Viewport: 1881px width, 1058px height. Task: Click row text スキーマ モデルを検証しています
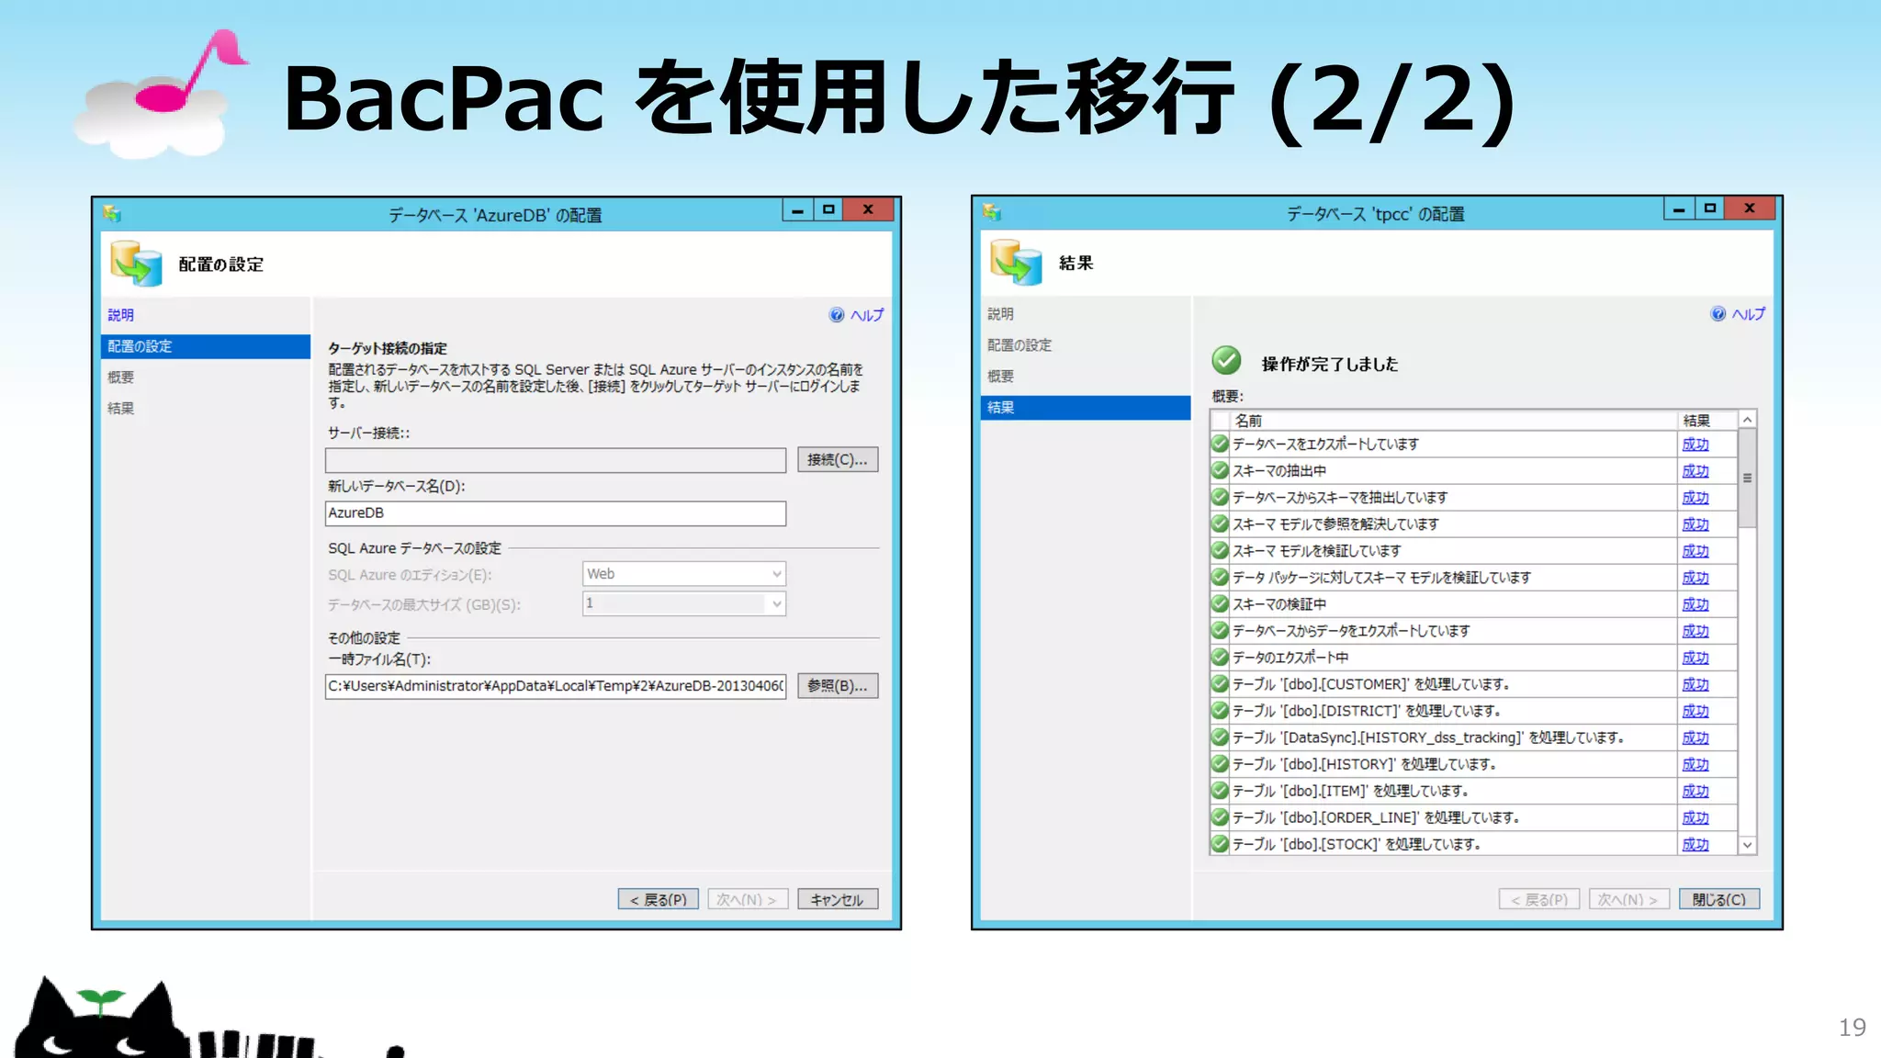click(1316, 551)
